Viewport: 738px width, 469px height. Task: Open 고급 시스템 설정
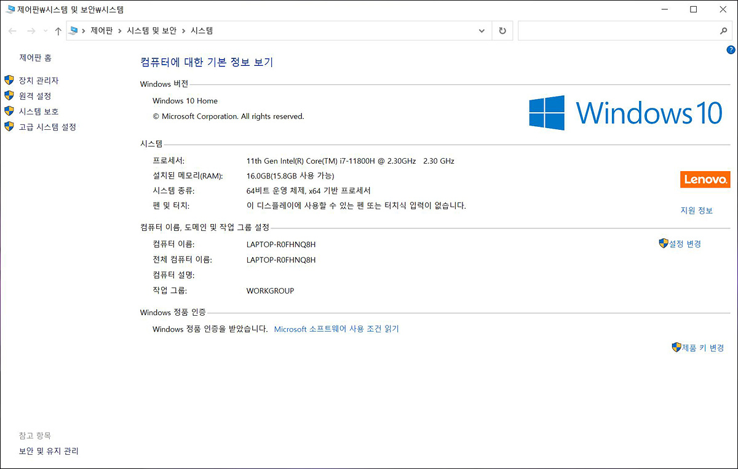pos(47,127)
